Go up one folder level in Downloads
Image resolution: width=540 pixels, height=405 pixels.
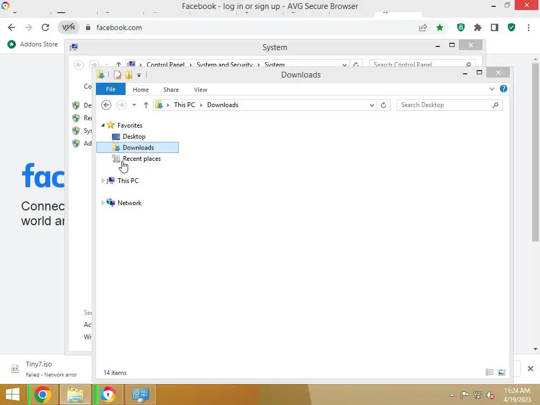[146, 105]
